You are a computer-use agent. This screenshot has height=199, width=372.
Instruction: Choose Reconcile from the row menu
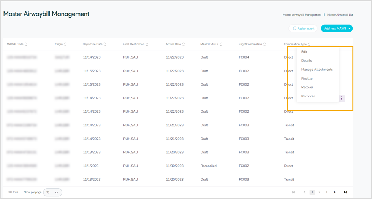308,96
